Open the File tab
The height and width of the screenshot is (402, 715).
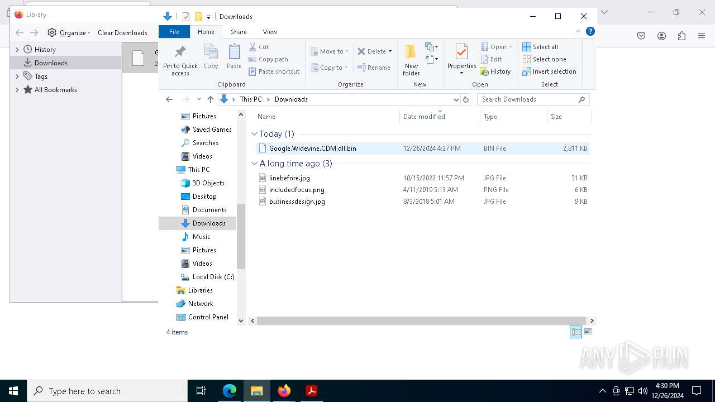[x=174, y=32]
